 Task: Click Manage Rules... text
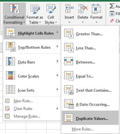(x=27, y=116)
